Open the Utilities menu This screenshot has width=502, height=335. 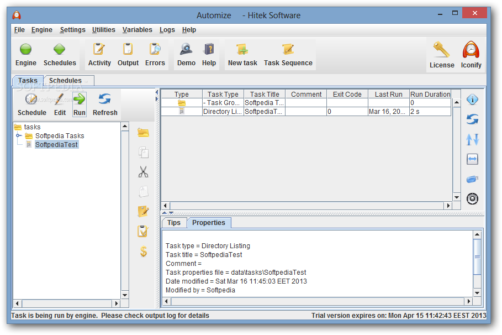(103, 30)
